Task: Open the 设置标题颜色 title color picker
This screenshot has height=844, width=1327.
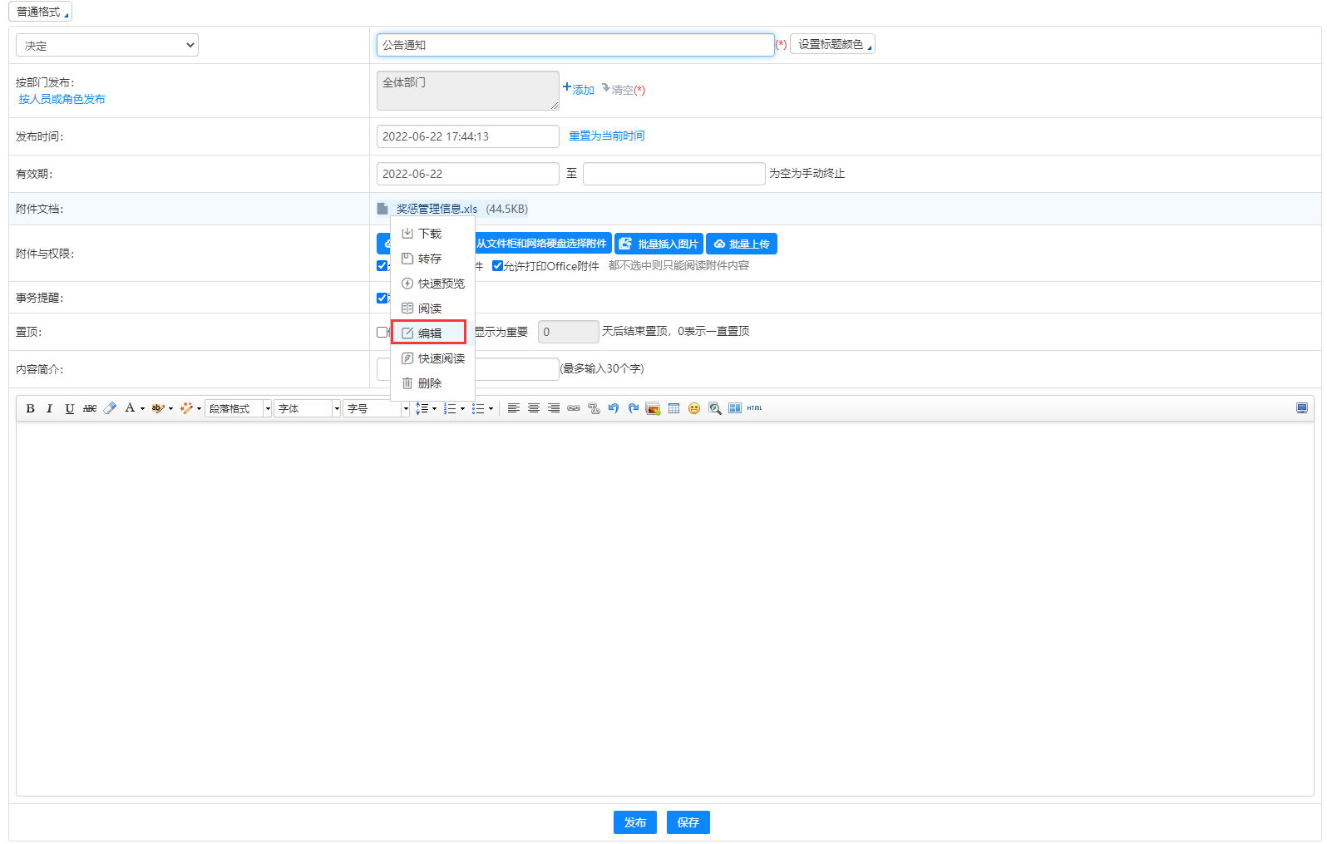Action: 832,44
